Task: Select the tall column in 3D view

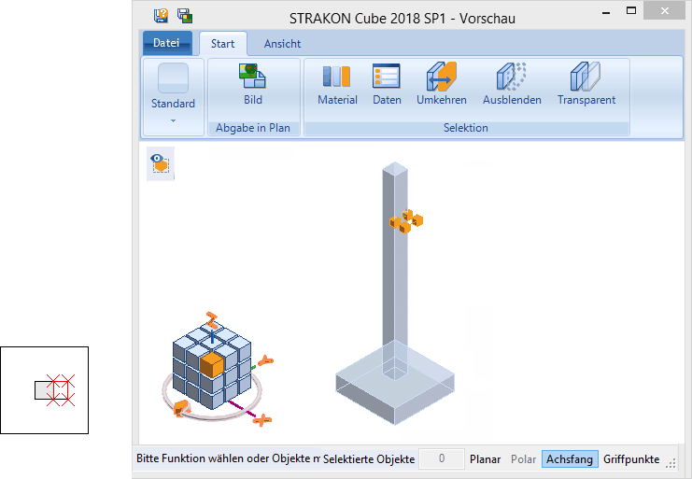Action: click(x=394, y=282)
